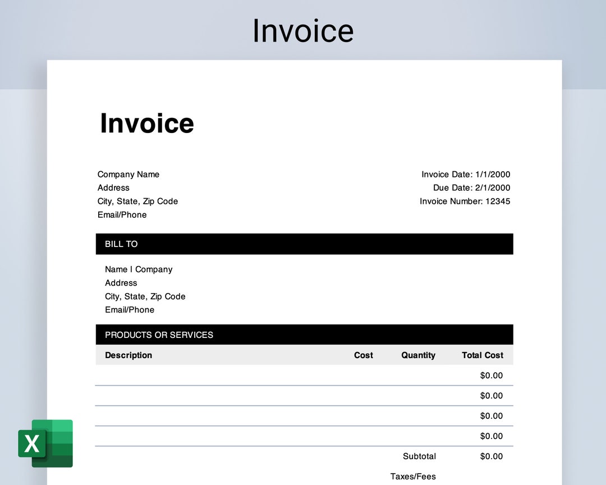Click the Invoice Date 1/1/2000 entry
606x485 pixels.
pos(466,174)
